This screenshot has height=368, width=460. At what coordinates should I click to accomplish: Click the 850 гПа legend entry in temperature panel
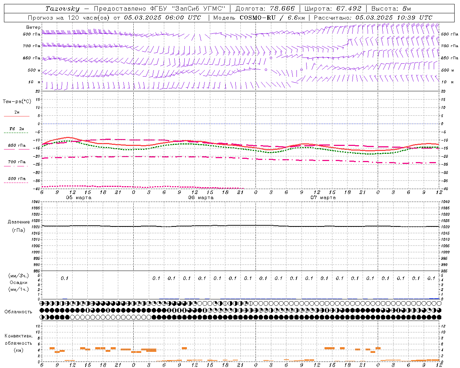tap(17, 146)
